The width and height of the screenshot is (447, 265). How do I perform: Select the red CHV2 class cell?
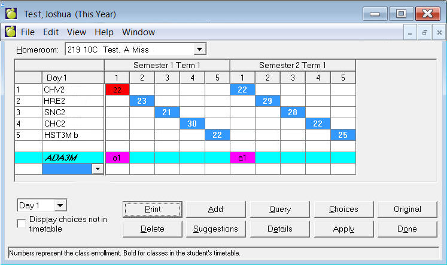[117, 90]
